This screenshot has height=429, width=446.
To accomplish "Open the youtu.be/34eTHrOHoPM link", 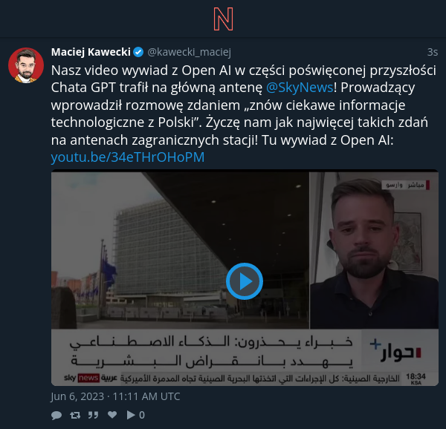I will (x=128, y=157).
